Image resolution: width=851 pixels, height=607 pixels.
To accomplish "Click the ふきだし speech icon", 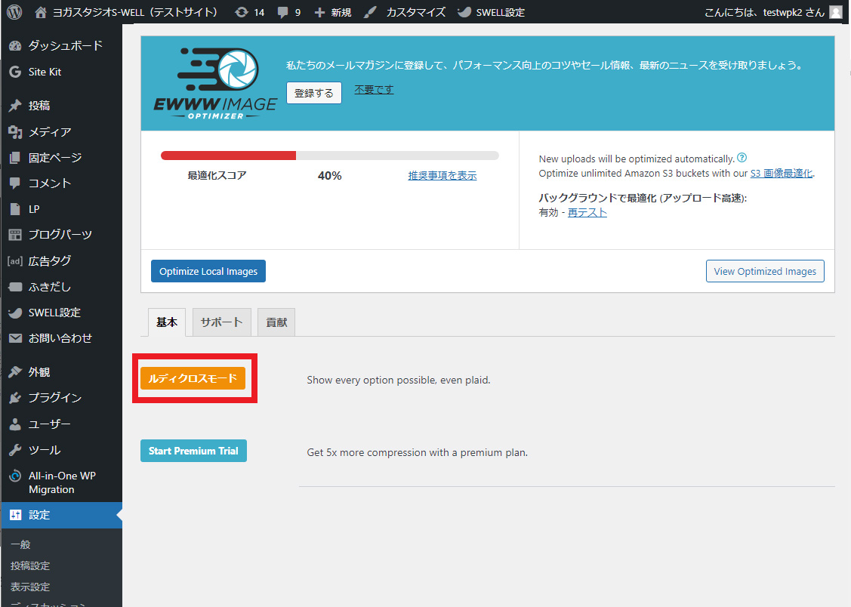I will 15,287.
